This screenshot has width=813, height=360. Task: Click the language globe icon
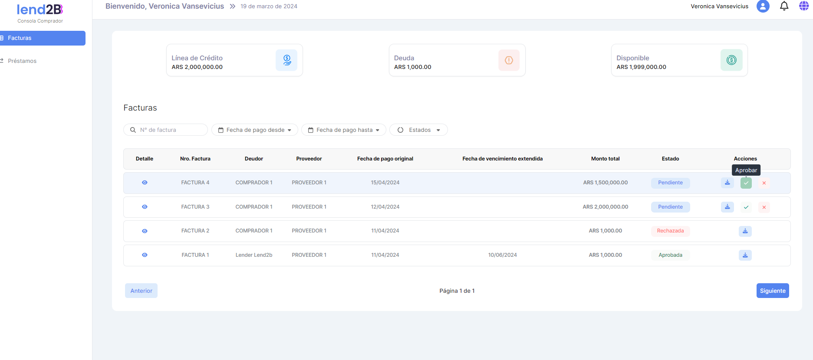804,6
